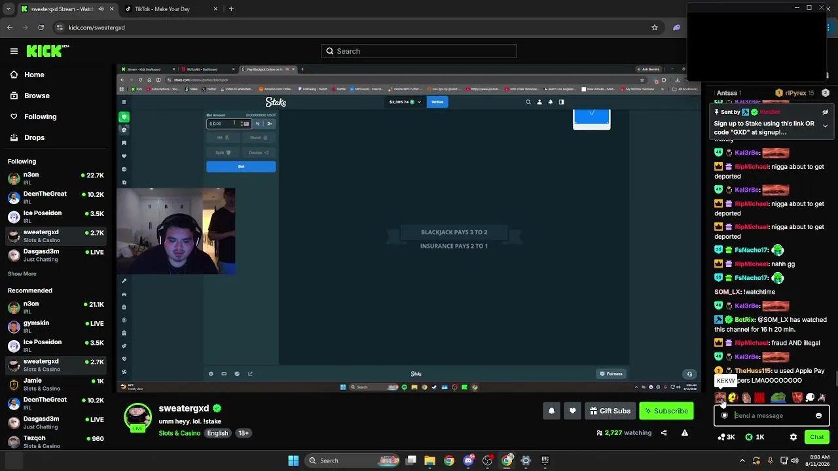
Task: Open gymskin channel in Recommended
Action: click(x=56, y=326)
